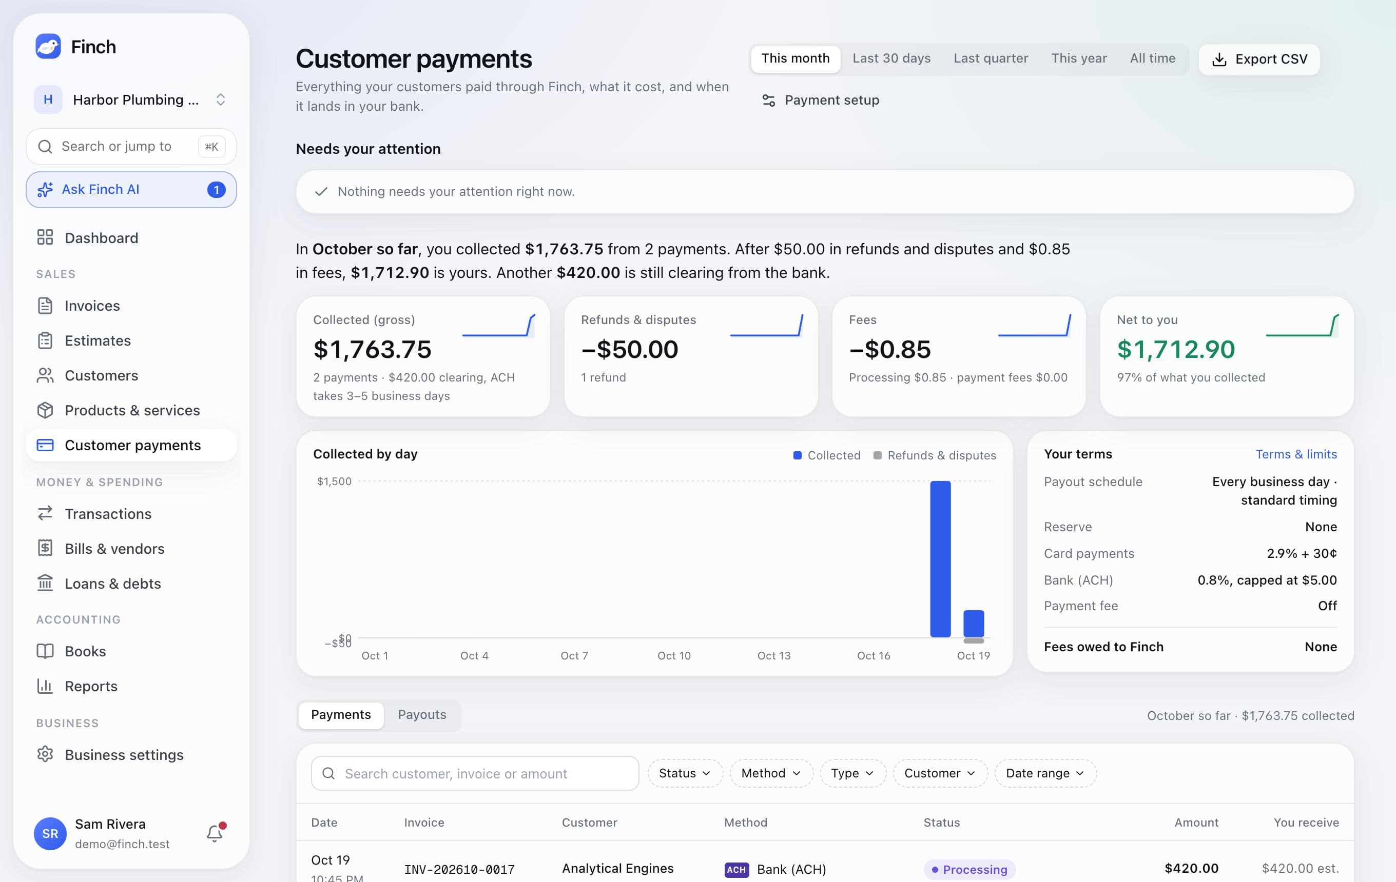This screenshot has width=1396, height=882.
Task: Open Transactions via its arrows icon
Action: click(x=45, y=513)
